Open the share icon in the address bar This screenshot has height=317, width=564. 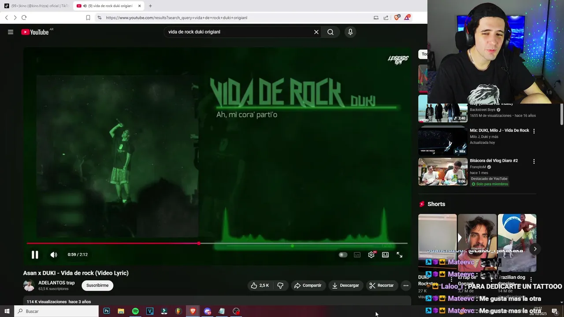pyautogui.click(x=386, y=18)
